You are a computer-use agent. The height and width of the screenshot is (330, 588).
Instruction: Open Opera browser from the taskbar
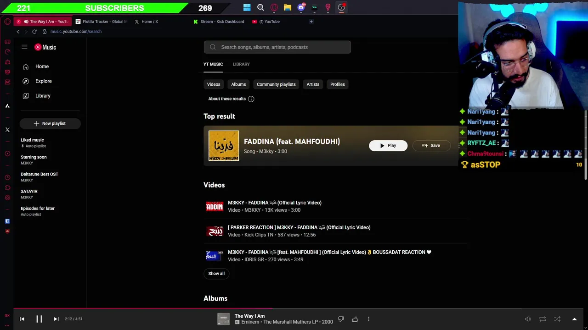(x=274, y=7)
